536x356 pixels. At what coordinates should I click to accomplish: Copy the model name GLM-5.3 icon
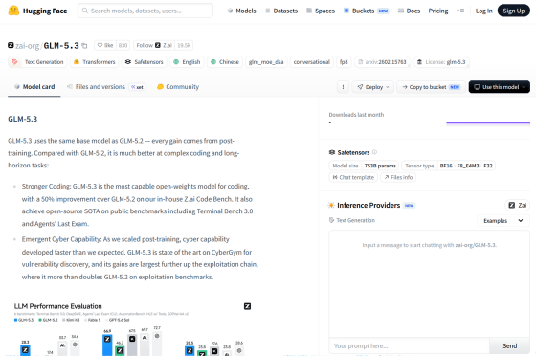(85, 45)
